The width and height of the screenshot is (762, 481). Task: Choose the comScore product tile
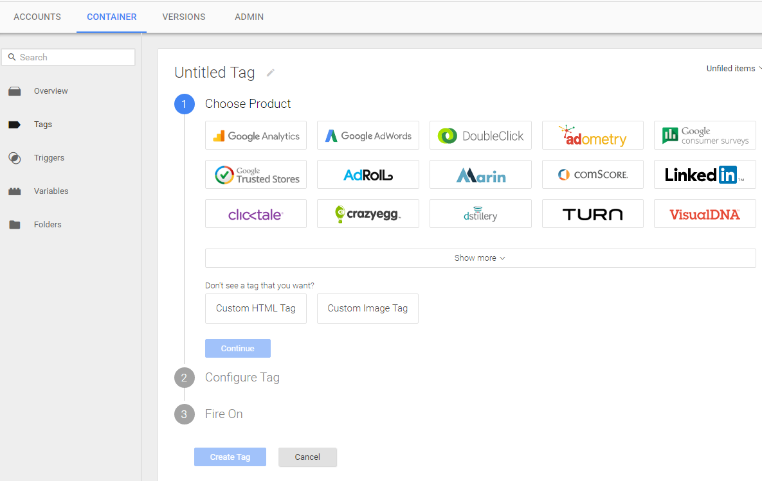(x=592, y=174)
